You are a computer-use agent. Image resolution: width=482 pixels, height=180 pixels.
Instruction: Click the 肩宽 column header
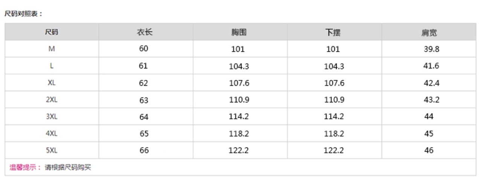pos(429,33)
